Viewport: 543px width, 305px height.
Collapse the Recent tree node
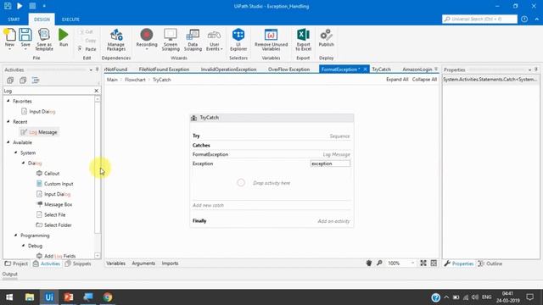click(8, 122)
